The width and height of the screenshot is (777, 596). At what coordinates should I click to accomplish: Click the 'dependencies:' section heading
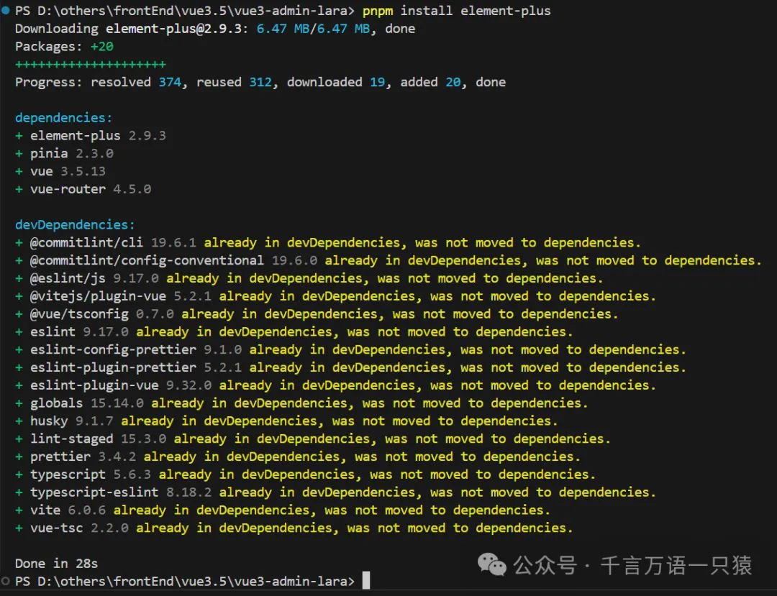click(64, 118)
